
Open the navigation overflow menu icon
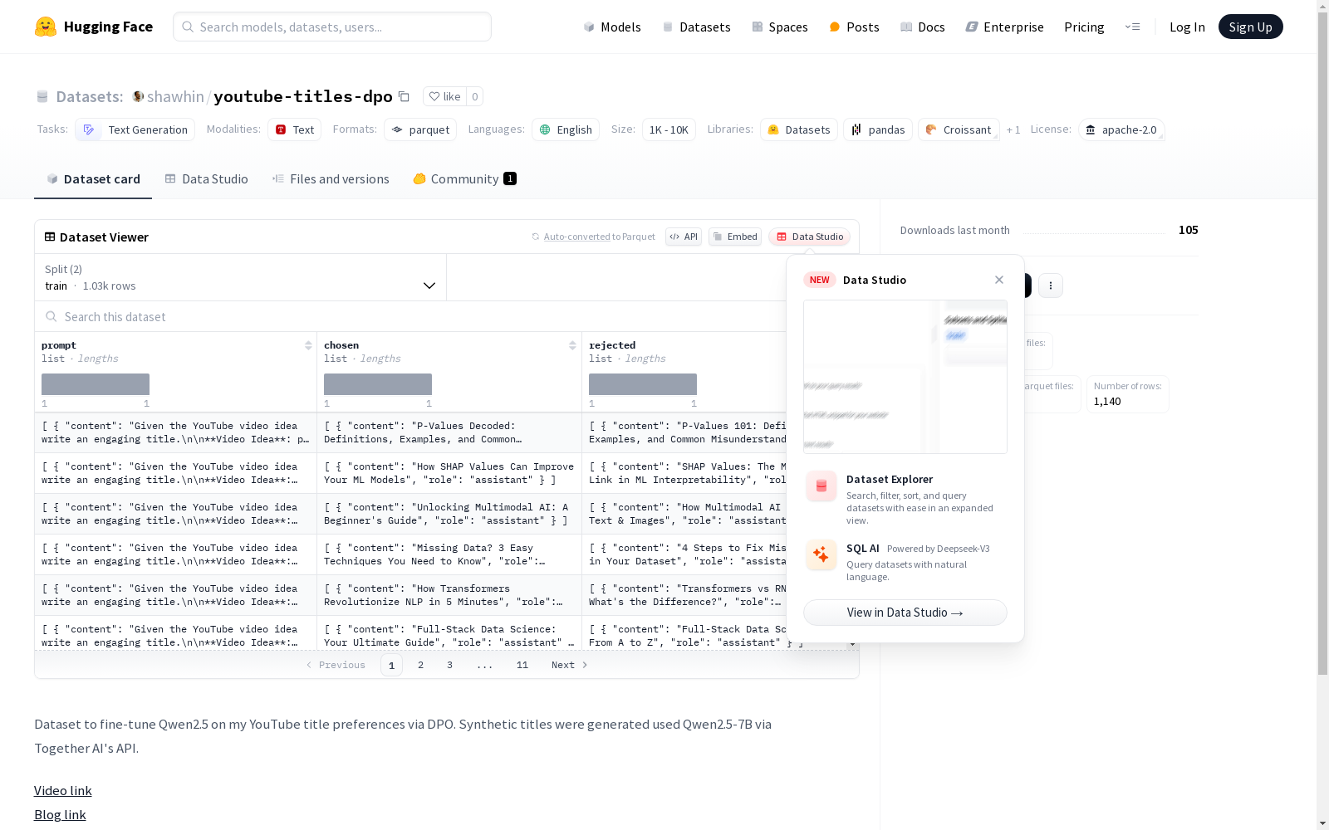(x=1132, y=27)
